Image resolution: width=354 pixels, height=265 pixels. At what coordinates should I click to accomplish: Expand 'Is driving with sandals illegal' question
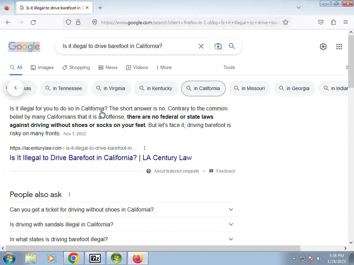pos(122,224)
